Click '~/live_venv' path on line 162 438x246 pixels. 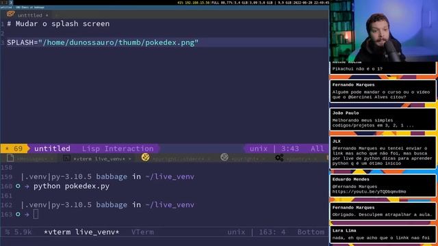170,205
